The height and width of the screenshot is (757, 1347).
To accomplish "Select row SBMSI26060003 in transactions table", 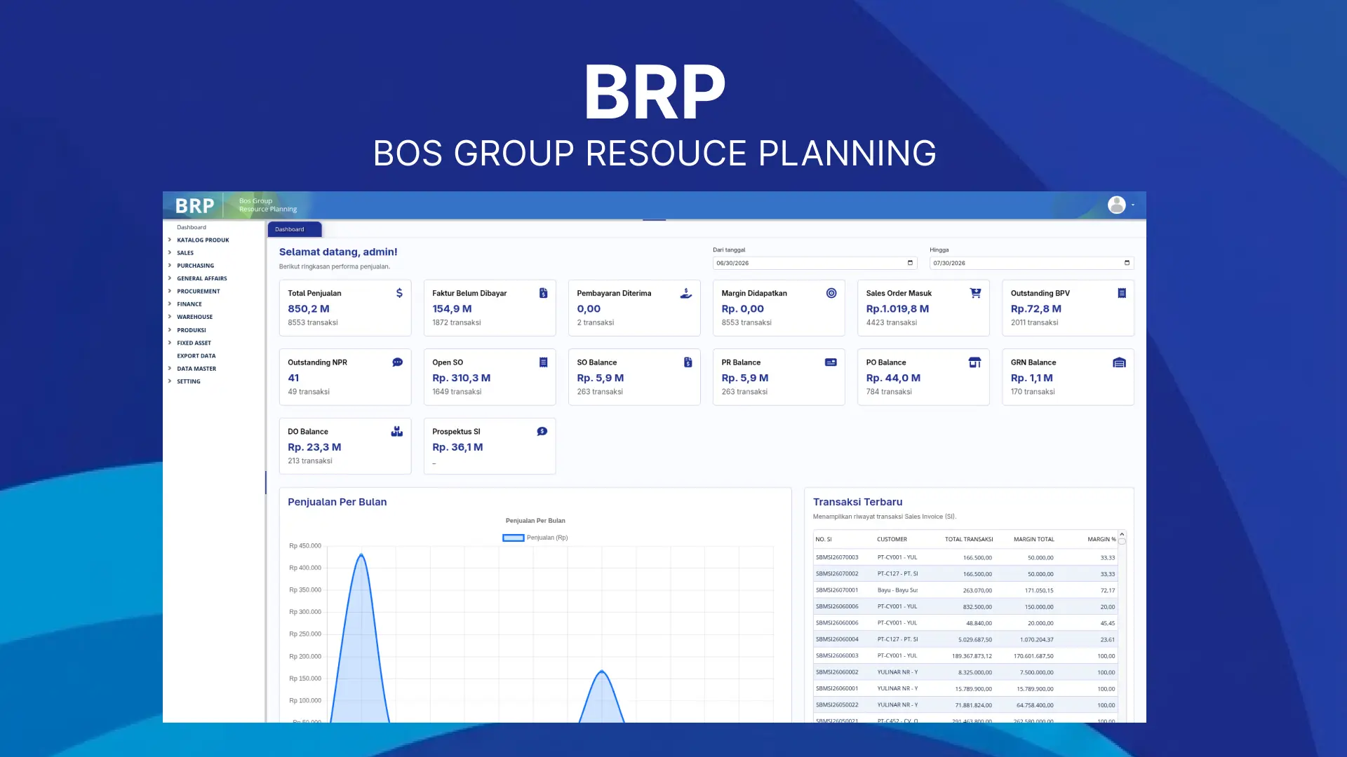I will pyautogui.click(x=965, y=656).
